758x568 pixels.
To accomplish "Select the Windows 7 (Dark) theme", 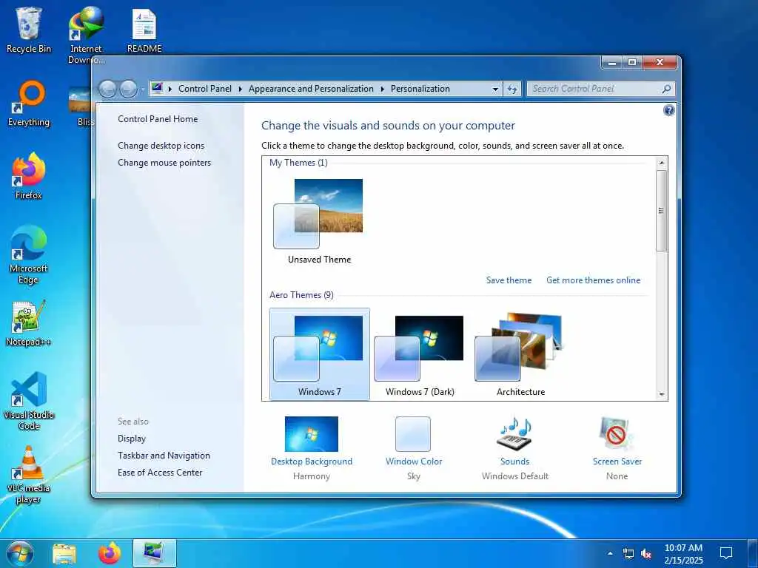I will [x=420, y=354].
